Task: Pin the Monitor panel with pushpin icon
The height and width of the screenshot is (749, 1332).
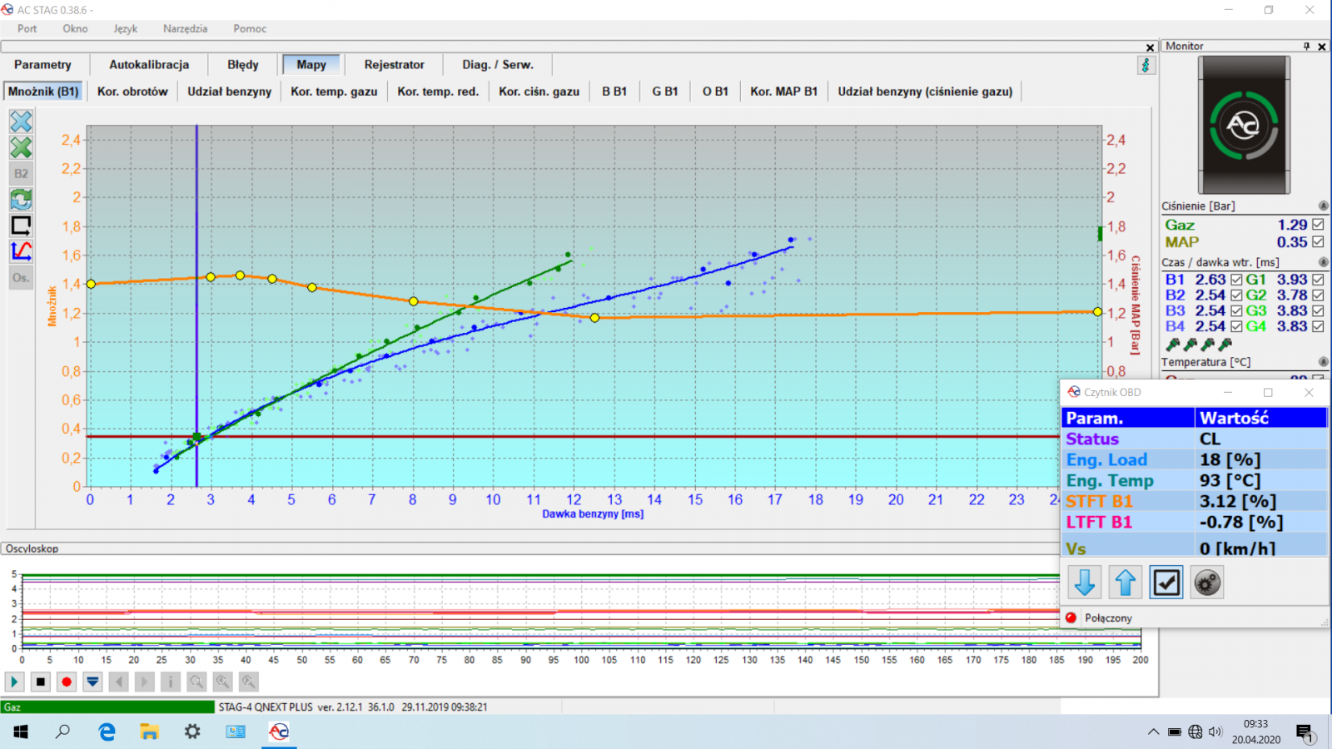Action: pyautogui.click(x=1306, y=47)
